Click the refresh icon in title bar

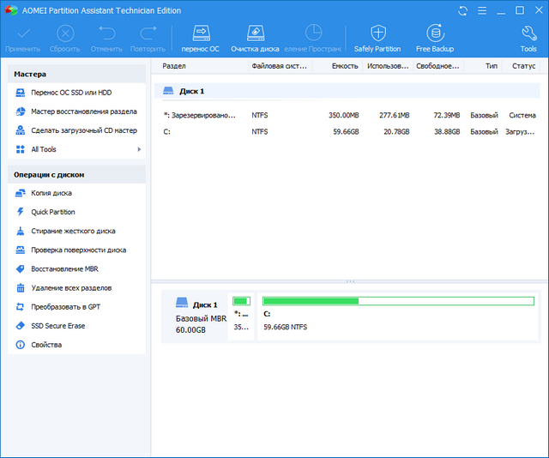tap(464, 10)
